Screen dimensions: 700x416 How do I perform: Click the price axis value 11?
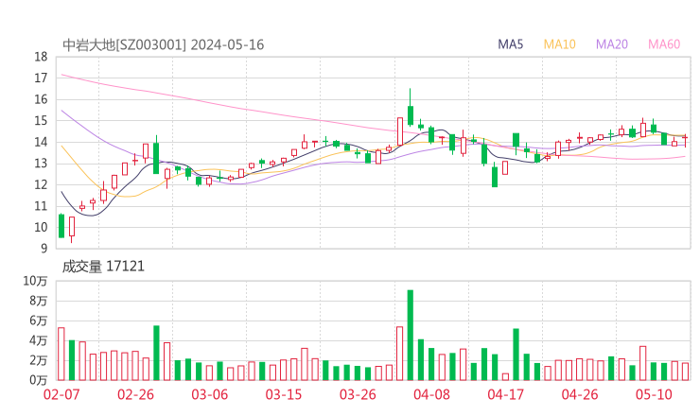tap(41, 206)
